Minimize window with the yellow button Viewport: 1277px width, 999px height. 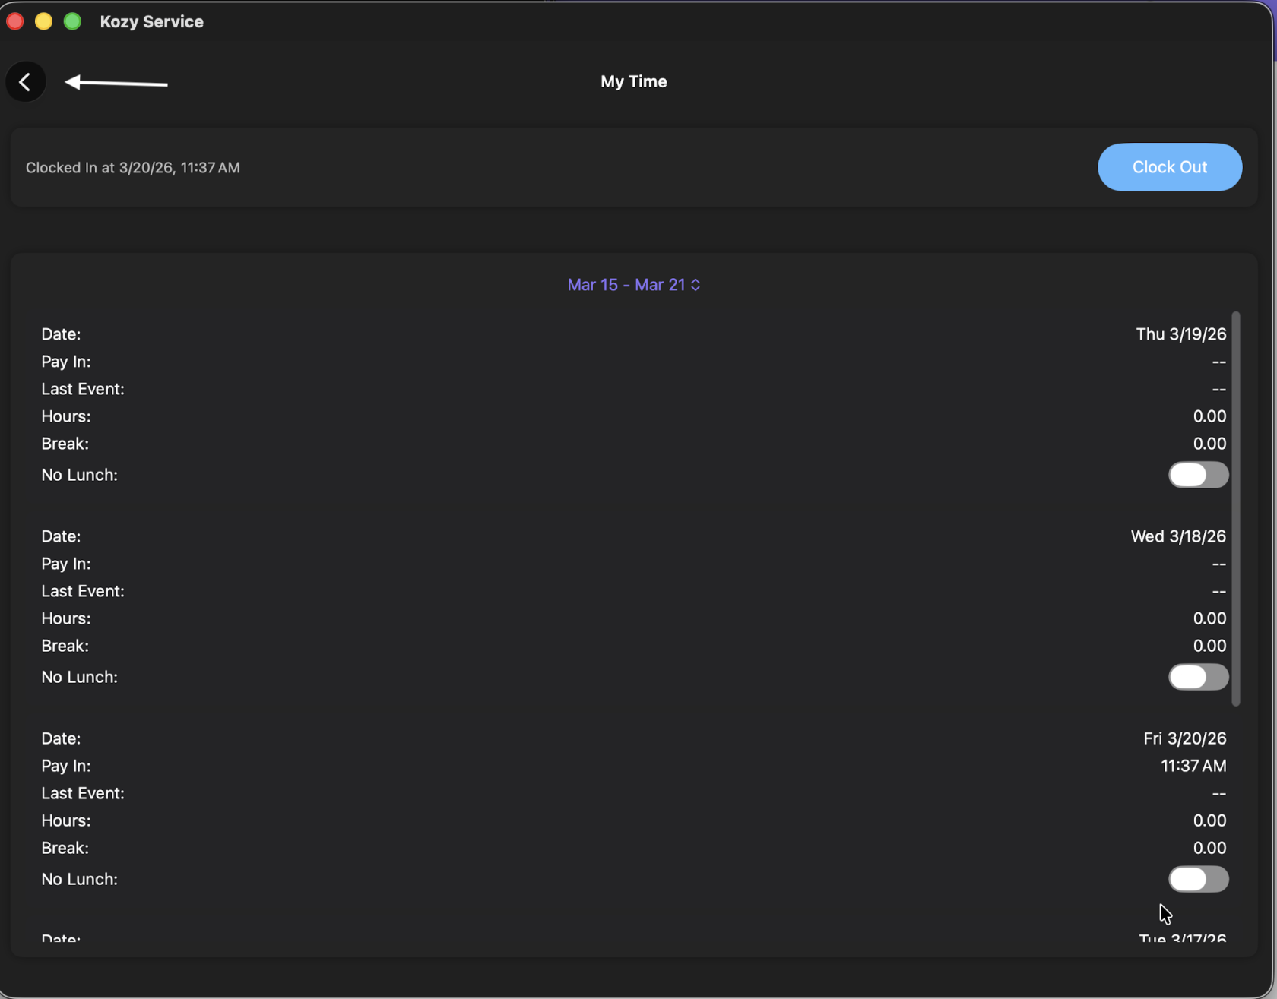44,21
